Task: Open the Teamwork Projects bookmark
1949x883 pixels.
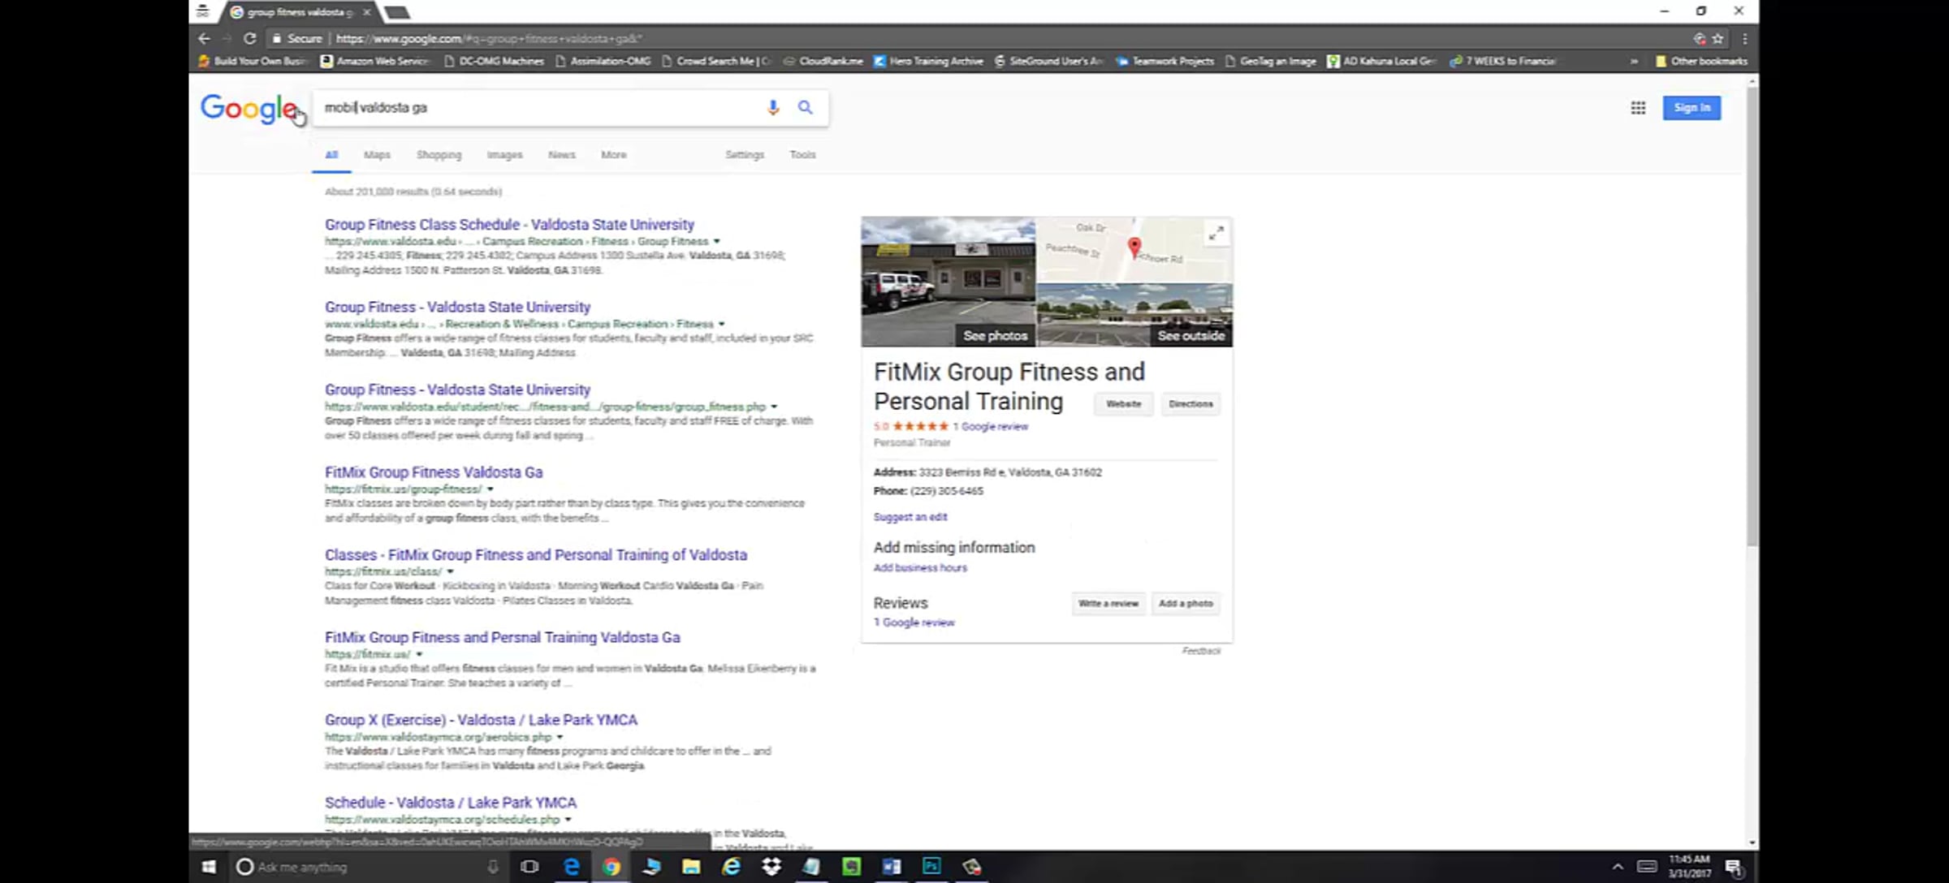Action: (x=1165, y=61)
